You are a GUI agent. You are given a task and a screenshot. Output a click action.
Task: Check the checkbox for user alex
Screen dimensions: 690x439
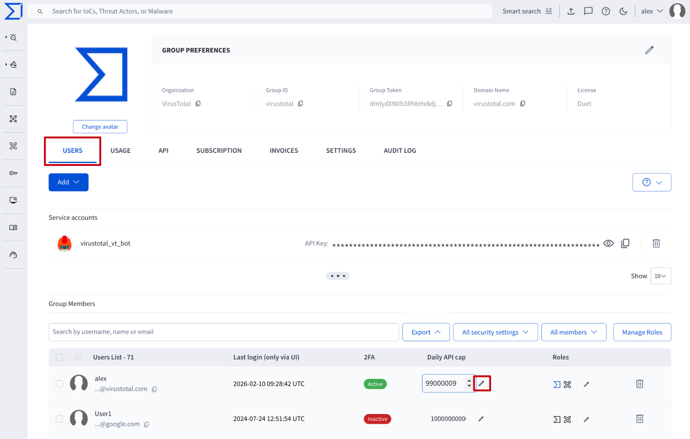tap(59, 384)
